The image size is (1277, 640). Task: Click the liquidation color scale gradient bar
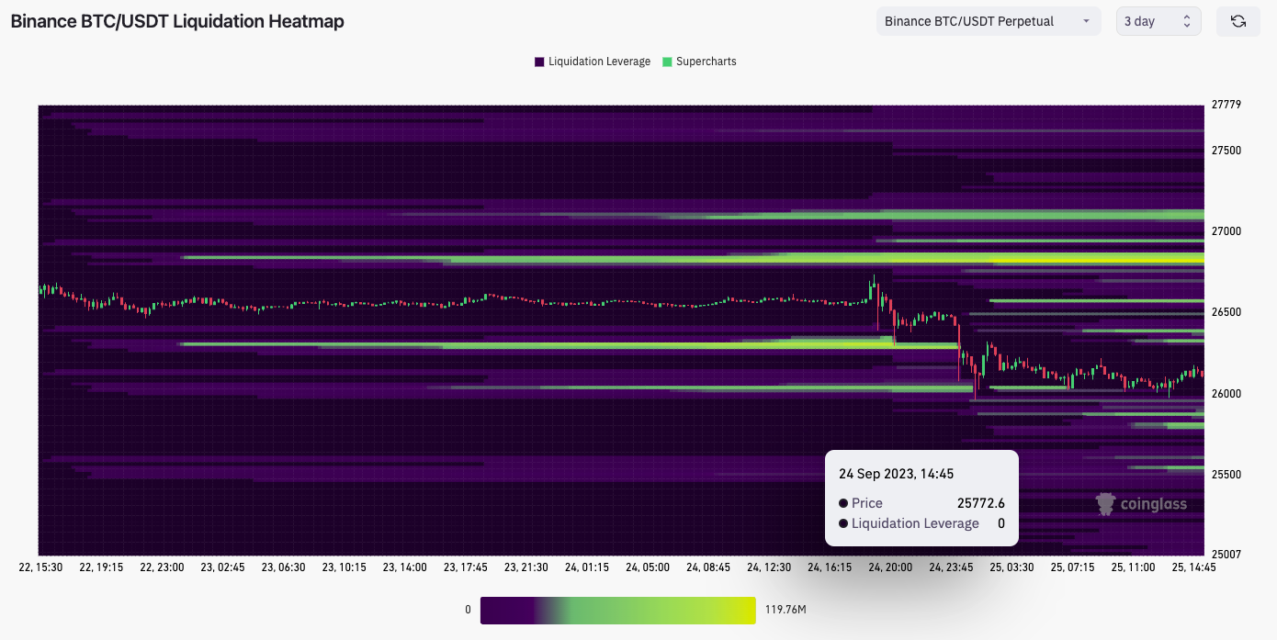pos(617,610)
